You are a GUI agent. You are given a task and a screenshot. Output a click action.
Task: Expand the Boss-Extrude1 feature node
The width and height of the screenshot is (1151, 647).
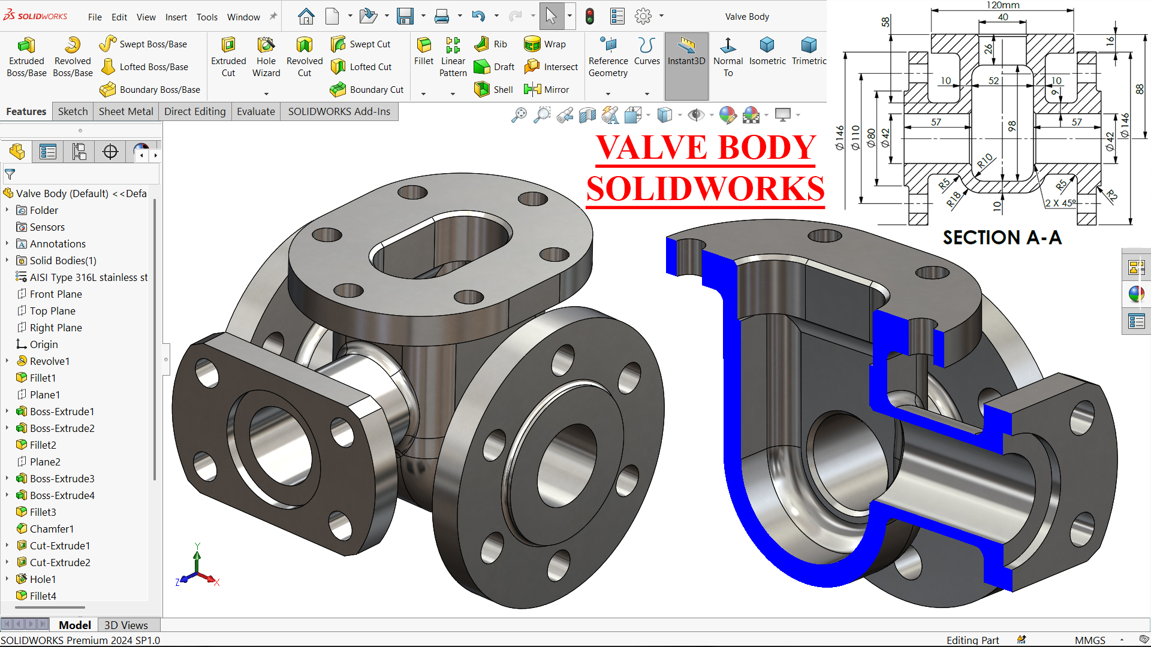coord(7,412)
